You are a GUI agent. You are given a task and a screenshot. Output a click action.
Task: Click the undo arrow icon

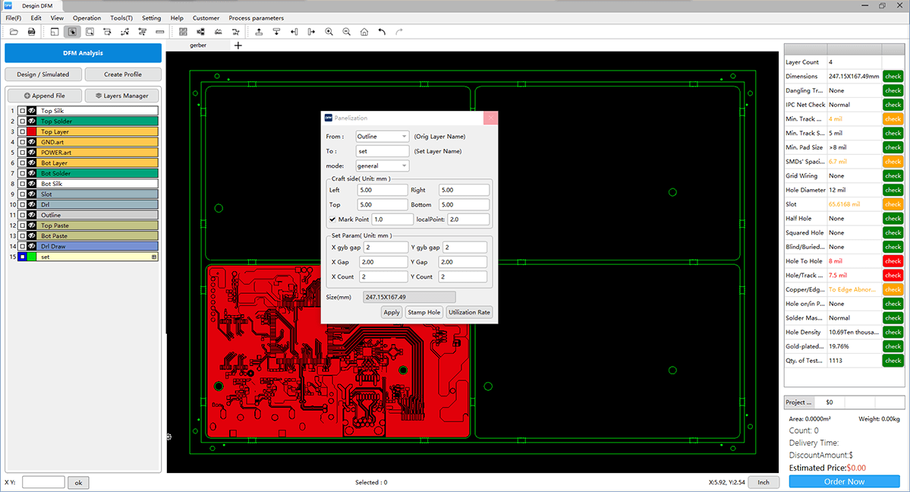point(382,32)
